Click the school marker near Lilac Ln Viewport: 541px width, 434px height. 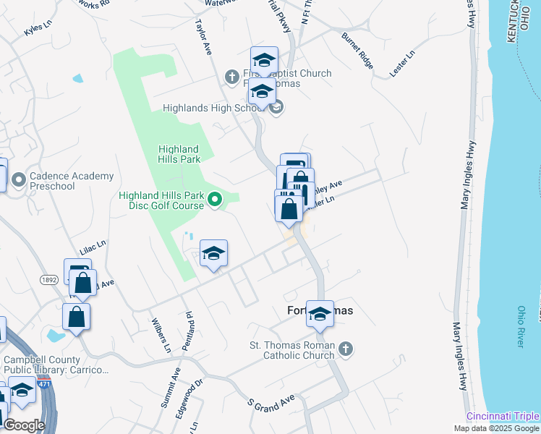coord(213,255)
